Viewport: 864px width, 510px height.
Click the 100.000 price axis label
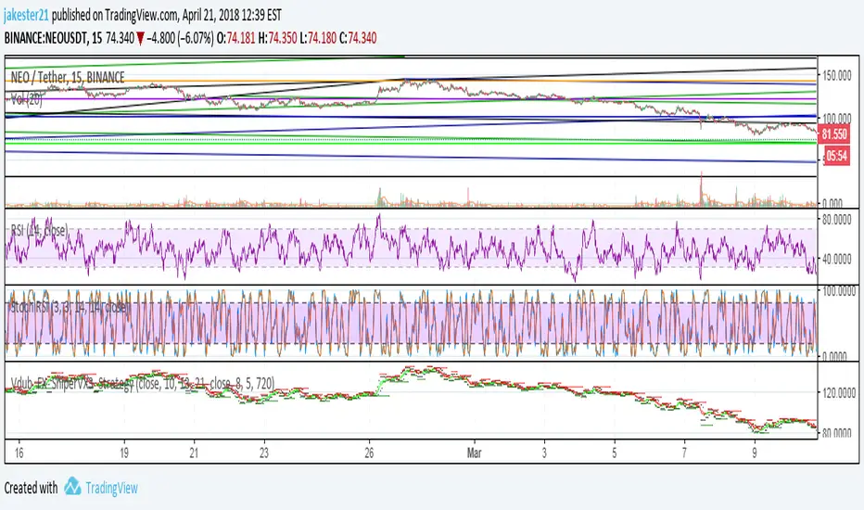tap(839, 118)
